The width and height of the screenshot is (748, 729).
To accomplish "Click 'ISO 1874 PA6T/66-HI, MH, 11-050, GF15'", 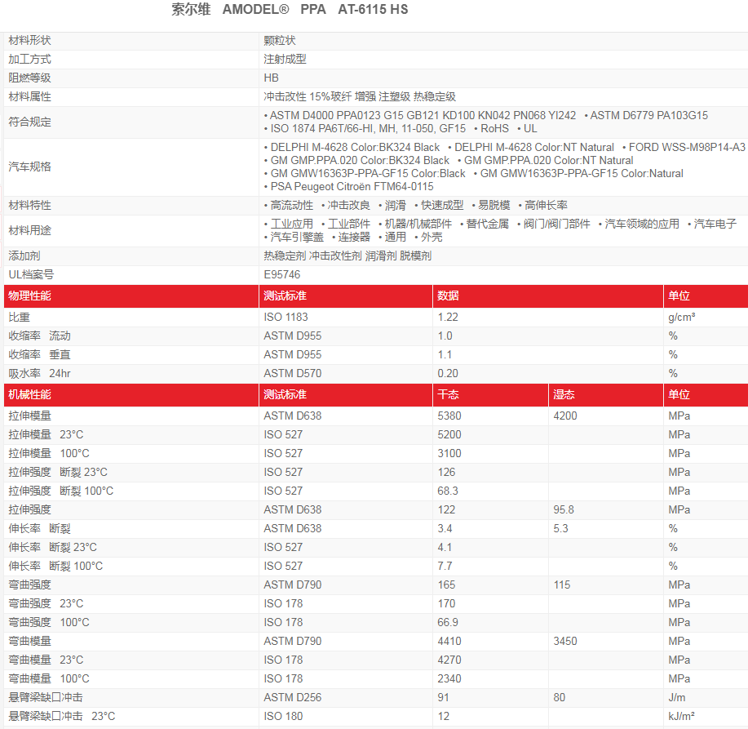I will [368, 129].
